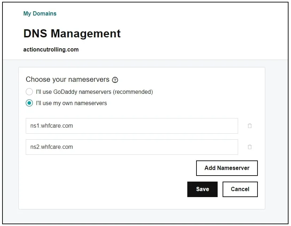Cancel the nameserver changes
Image resolution: width=291 pixels, height=226 pixels.
[240, 189]
